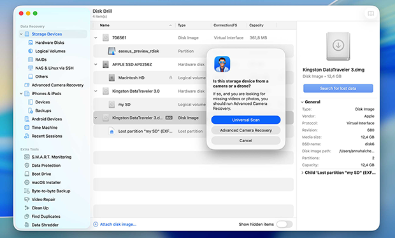
Task: Select Hardware Disks in sidebar
Action: (50, 43)
